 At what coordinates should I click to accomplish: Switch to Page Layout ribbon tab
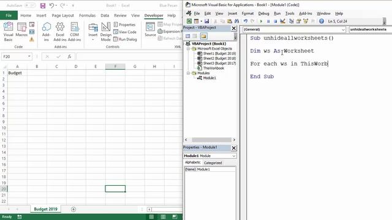62,15
